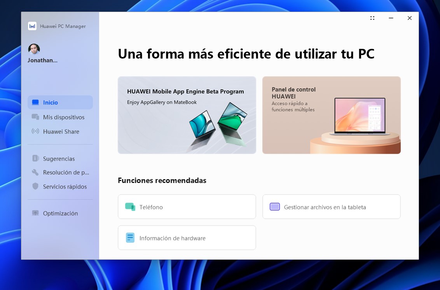
Task: Click 'Acceso rápido a funciones múltiples' text
Action: (293, 106)
